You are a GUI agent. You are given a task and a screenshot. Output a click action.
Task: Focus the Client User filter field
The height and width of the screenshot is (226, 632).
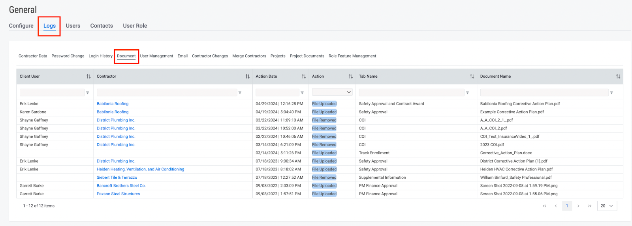[52, 92]
